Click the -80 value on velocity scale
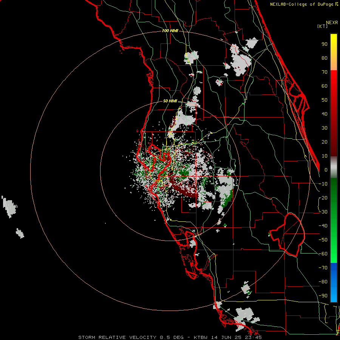The image size is (340, 340). [x=323, y=282]
